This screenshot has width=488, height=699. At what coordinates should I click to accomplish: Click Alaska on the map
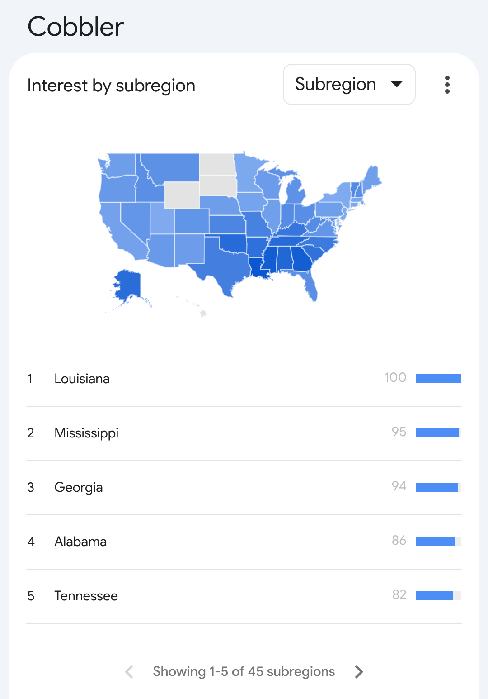pyautogui.click(x=129, y=286)
